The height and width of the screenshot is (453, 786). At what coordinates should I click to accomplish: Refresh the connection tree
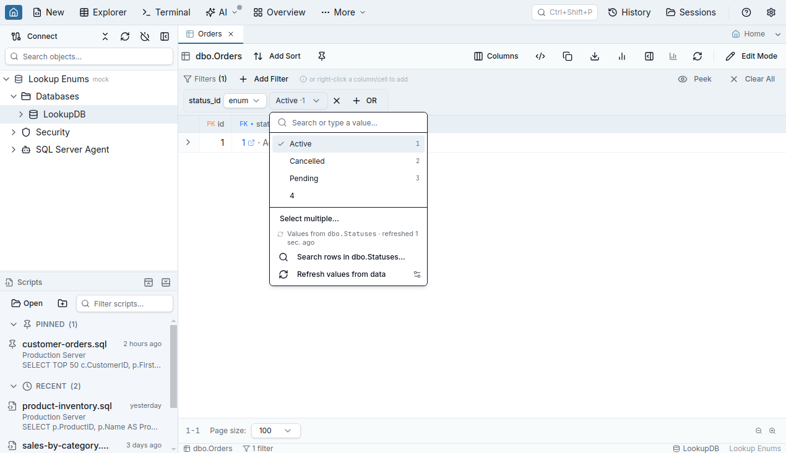pos(125,36)
